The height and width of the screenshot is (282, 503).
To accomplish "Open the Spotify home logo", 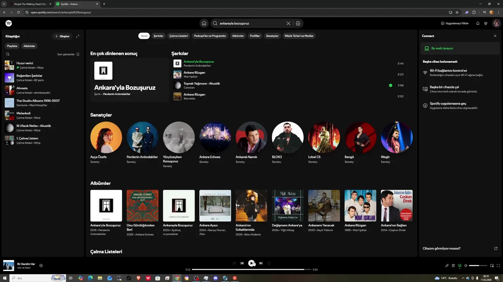I will click(9, 23).
